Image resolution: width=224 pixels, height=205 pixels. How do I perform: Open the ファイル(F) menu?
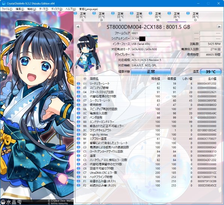7,9
